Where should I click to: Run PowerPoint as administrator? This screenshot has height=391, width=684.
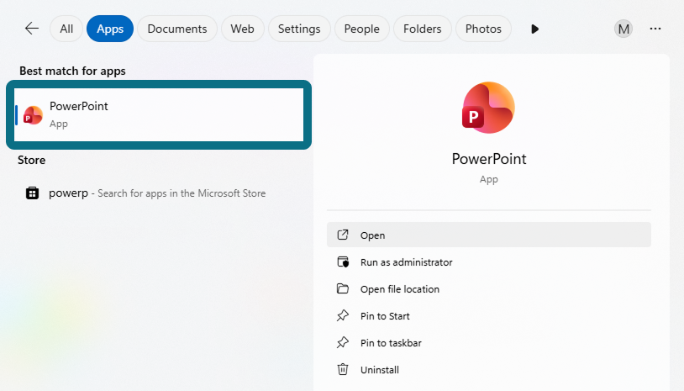pos(489,262)
